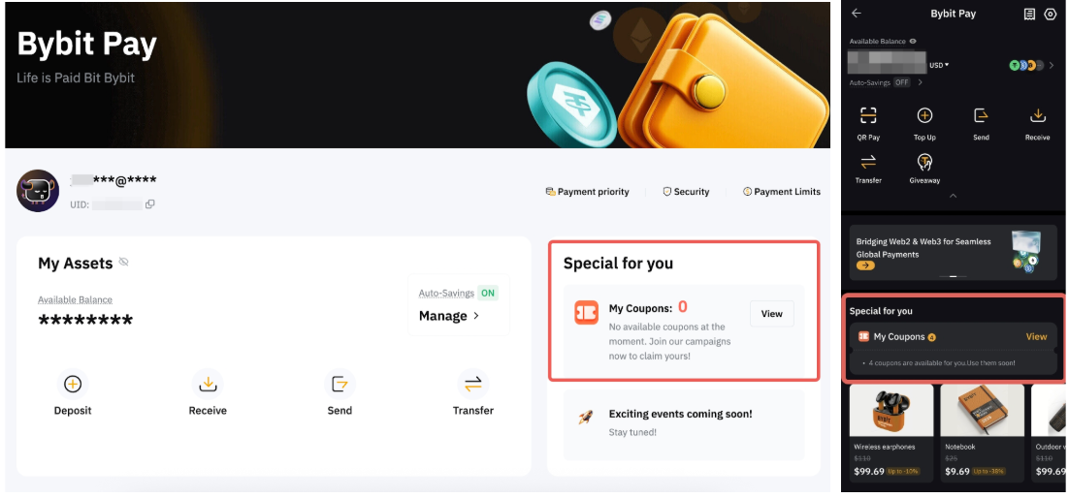
Task: Open the Payment Limits menu item
Action: click(x=782, y=192)
